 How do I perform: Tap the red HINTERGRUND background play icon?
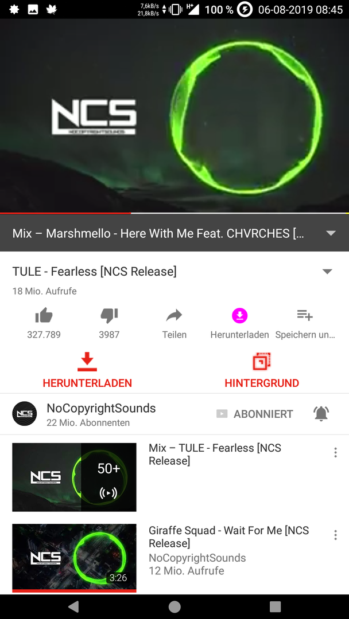pos(262,361)
